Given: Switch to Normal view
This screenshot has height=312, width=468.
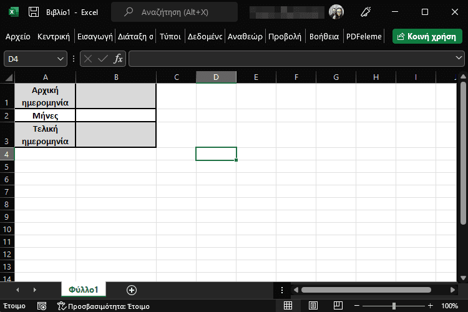Looking at the screenshot, I should (288, 306).
